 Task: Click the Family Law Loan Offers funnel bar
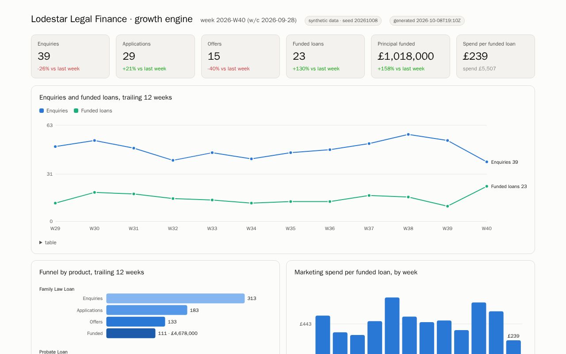click(x=136, y=322)
